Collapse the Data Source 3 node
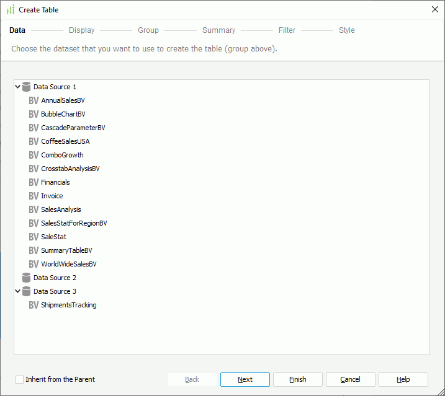 pos(17,291)
